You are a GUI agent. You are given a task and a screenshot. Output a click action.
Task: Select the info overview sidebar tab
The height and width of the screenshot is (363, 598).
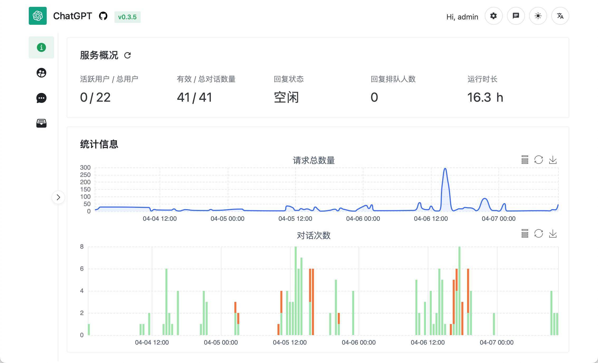click(x=41, y=47)
